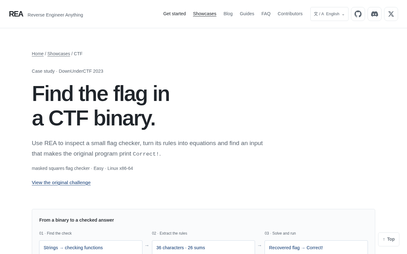The image size is (407, 254).
Task: Open the X (Twitter) profile icon
Action: [x=391, y=14]
